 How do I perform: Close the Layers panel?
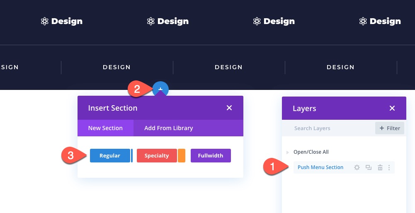392,108
